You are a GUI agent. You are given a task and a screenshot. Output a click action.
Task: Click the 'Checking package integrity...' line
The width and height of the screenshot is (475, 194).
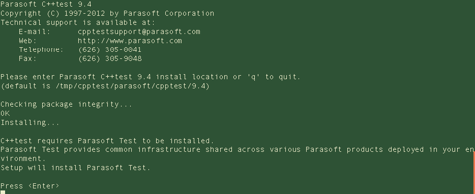(x=66, y=105)
